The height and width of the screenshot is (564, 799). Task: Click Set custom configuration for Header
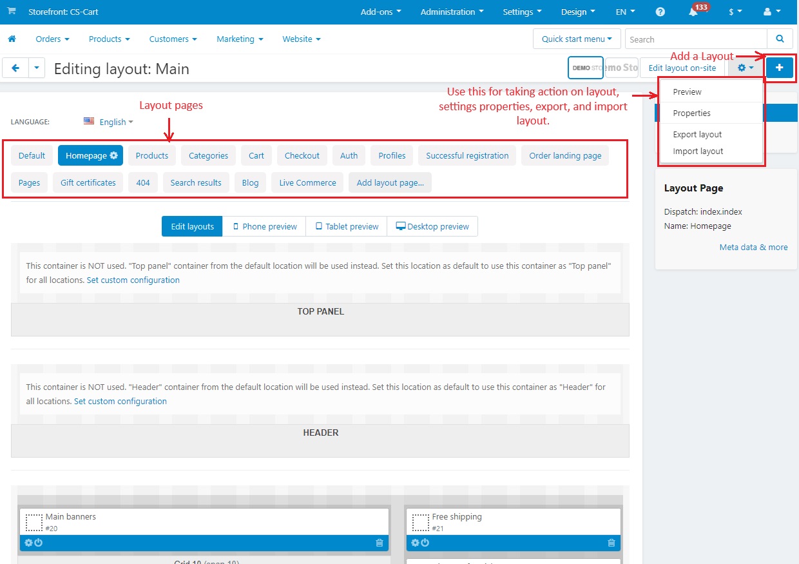(120, 401)
